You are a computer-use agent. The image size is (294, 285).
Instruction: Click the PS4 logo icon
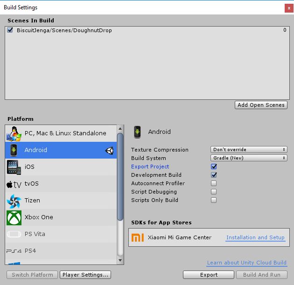[14, 251]
